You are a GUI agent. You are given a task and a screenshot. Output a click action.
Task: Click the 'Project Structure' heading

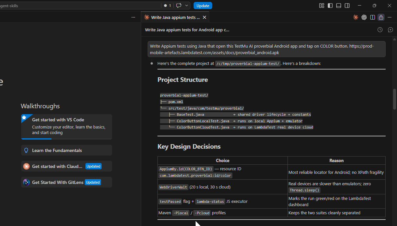[183, 80]
